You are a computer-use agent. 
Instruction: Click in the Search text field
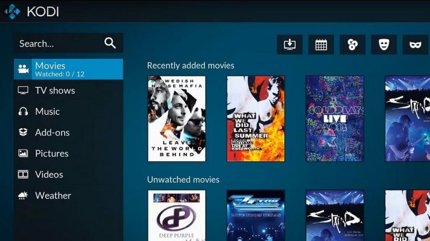[59, 44]
